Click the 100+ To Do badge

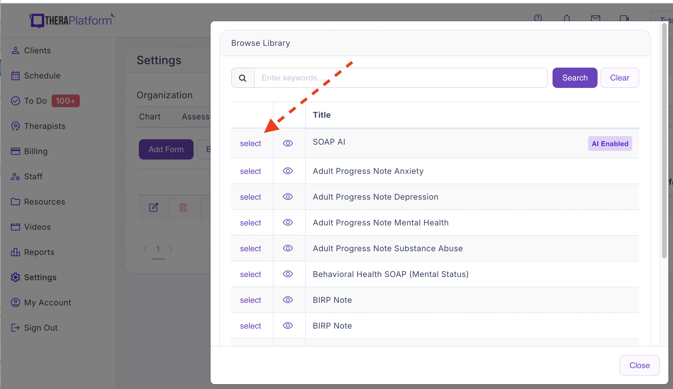[66, 101]
